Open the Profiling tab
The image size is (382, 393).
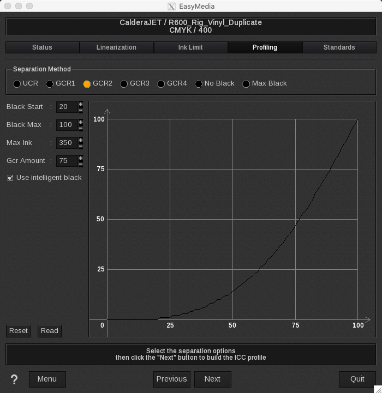[x=265, y=47]
